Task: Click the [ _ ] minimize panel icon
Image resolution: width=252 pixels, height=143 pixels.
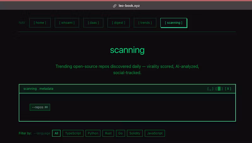Action: click(x=210, y=89)
